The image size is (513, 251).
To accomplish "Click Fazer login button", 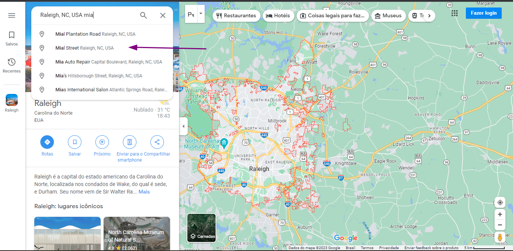I will (484, 13).
